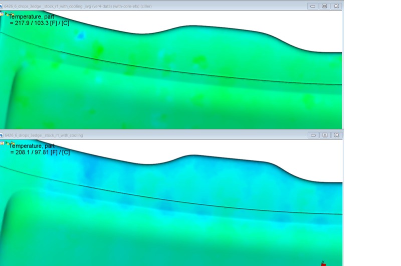Pick the blue cold spot in the top plot
Viewport: 401px width, 266px height.
pyautogui.click(x=80, y=36)
